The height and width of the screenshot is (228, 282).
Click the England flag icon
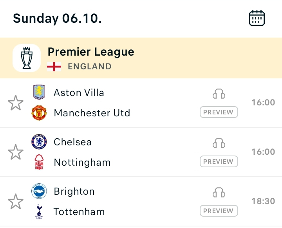pyautogui.click(x=54, y=67)
